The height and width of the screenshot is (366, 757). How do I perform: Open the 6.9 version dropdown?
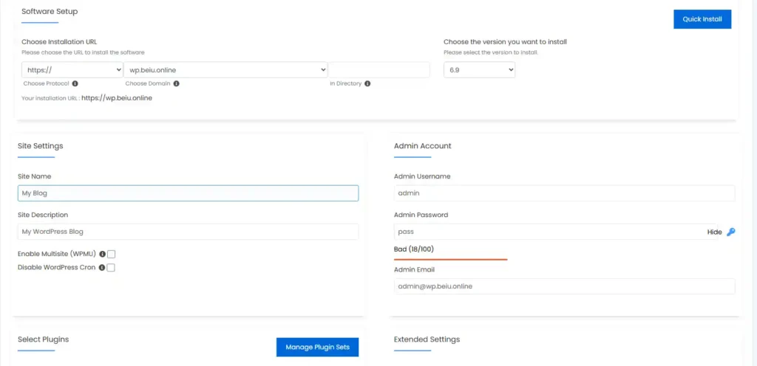coord(479,70)
